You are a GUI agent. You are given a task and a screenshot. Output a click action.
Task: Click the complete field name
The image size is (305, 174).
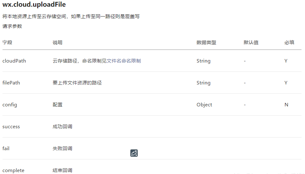(13, 171)
